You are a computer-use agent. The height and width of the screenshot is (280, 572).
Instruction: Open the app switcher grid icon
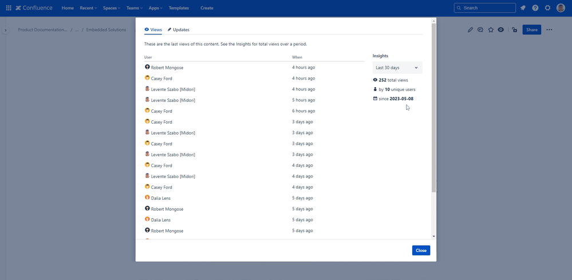point(9,8)
